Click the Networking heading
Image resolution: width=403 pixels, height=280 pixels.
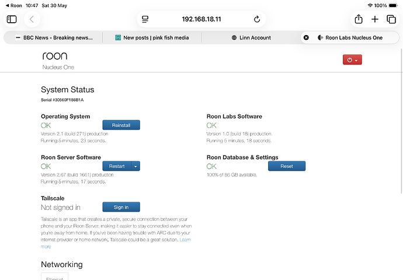62,264
